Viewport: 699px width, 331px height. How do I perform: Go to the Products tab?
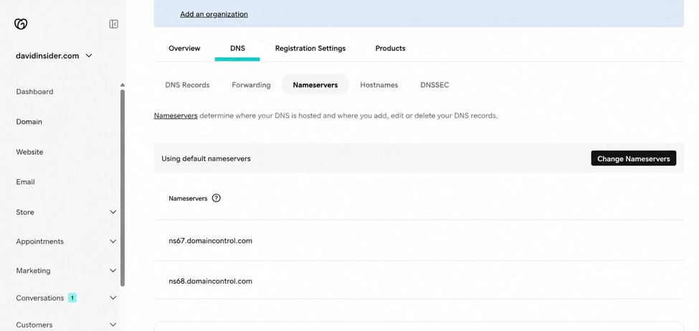coord(391,48)
